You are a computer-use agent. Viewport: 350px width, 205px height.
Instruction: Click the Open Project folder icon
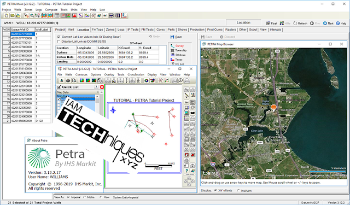coord(13,16)
